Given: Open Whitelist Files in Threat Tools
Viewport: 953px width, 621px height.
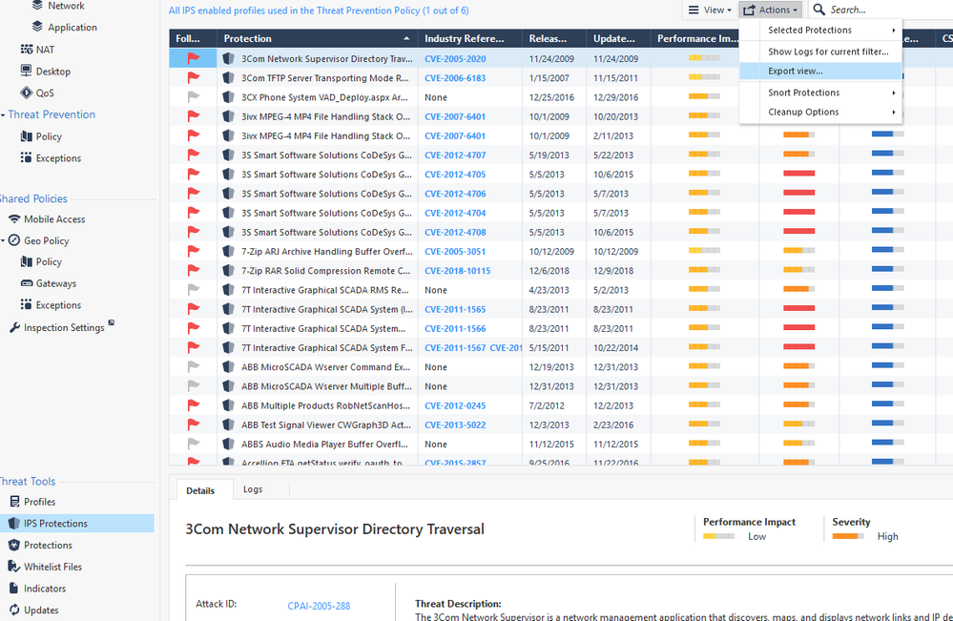Looking at the screenshot, I should tap(52, 567).
